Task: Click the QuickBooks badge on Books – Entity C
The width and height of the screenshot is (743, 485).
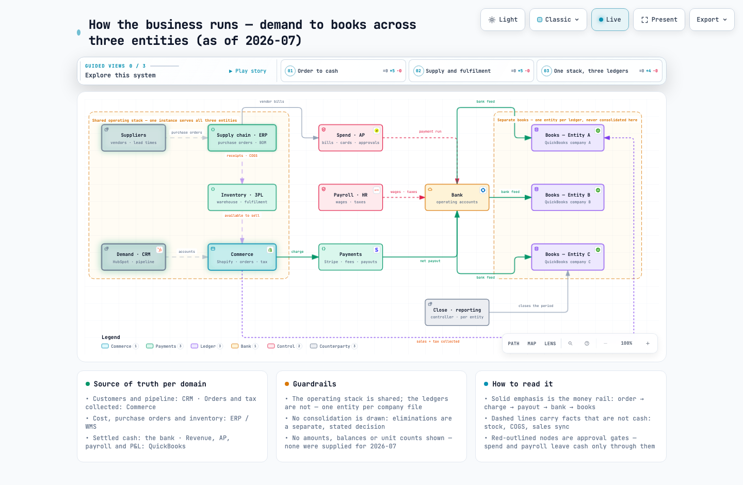Action: [598, 250]
